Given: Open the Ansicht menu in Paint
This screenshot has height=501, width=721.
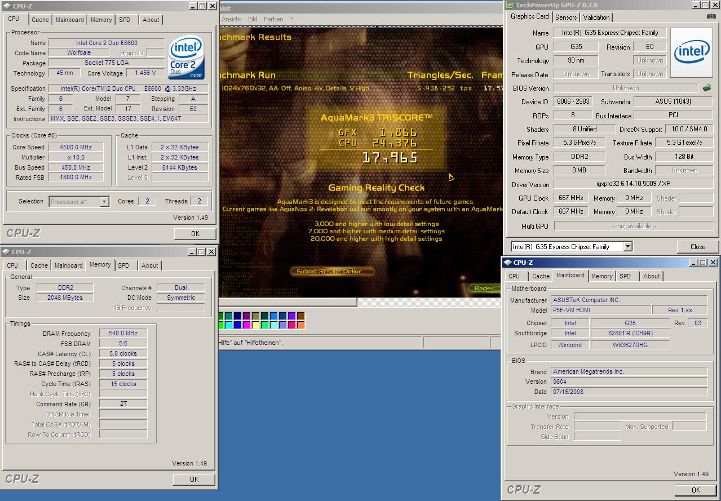Looking at the screenshot, I should pyautogui.click(x=231, y=19).
